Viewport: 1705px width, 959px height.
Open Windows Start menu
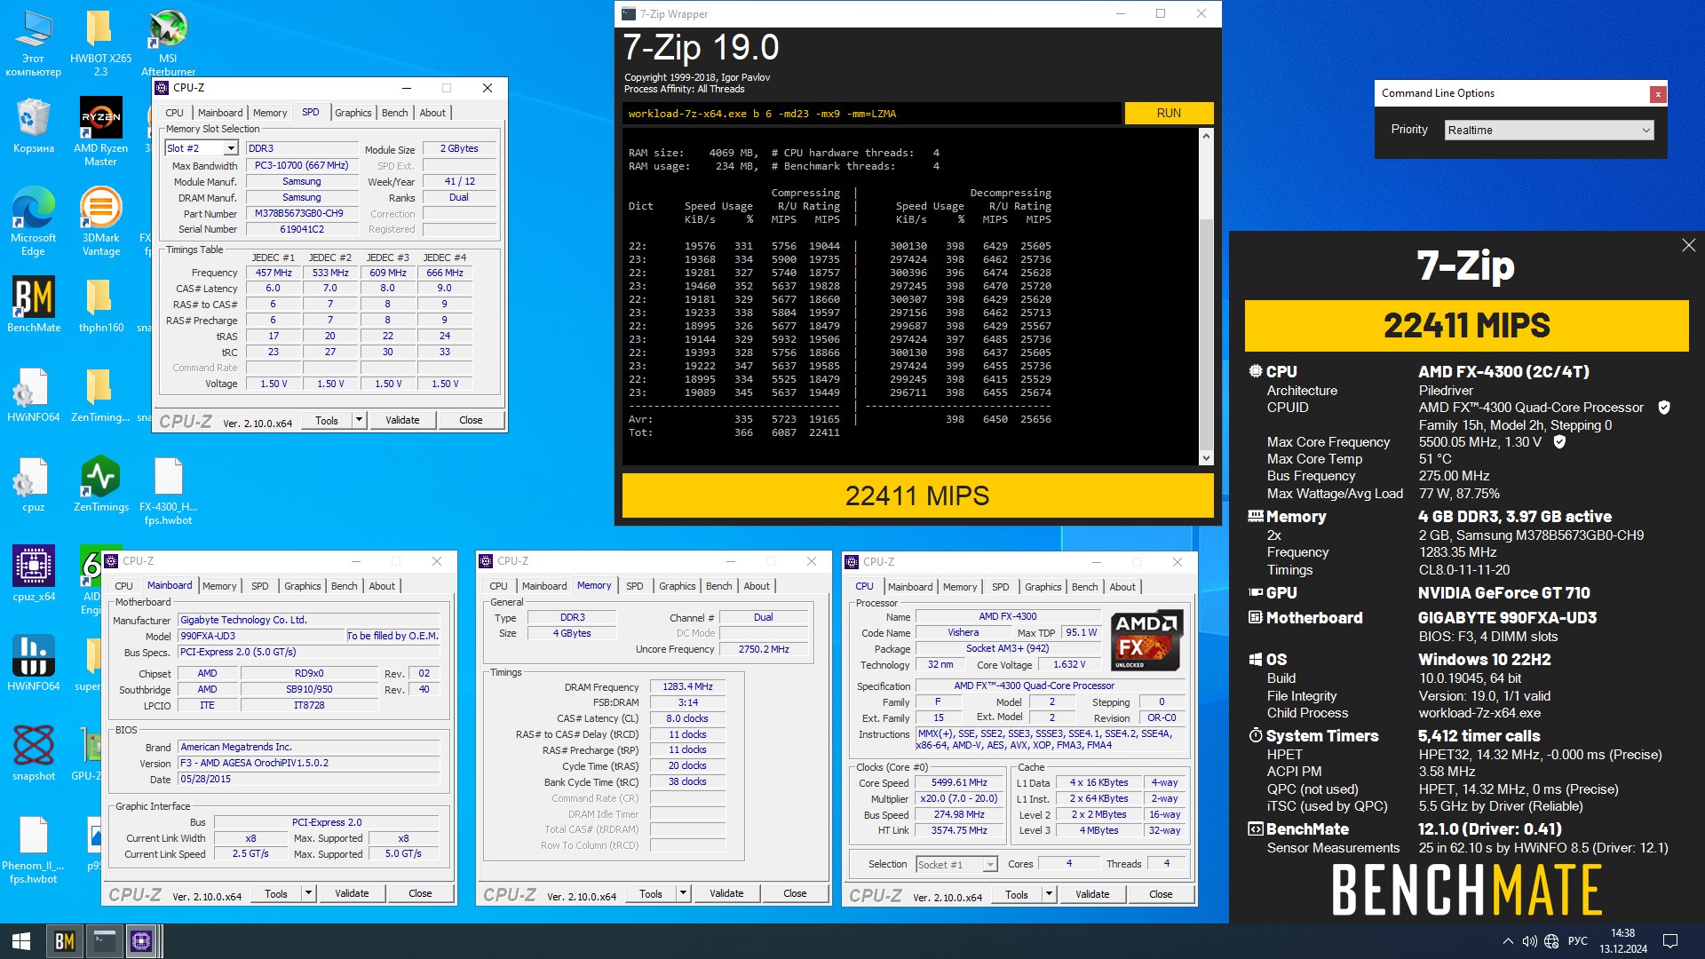(x=21, y=941)
